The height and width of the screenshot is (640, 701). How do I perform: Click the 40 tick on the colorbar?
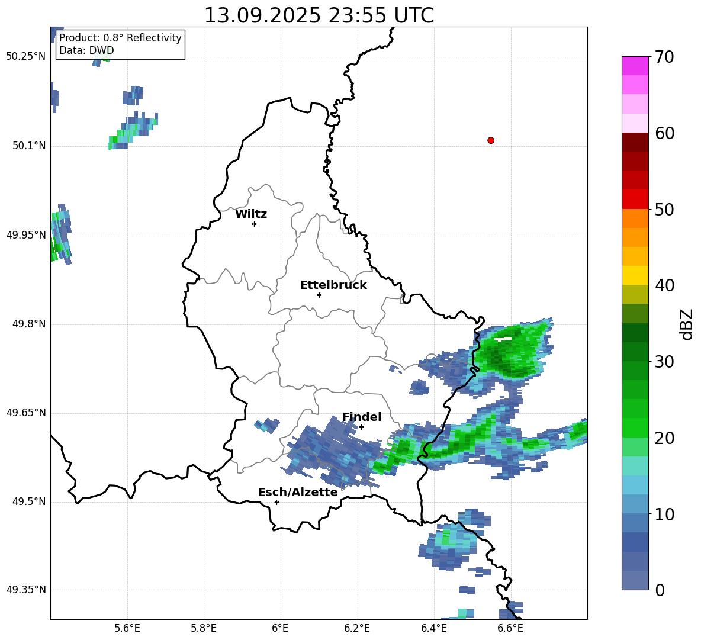(664, 285)
